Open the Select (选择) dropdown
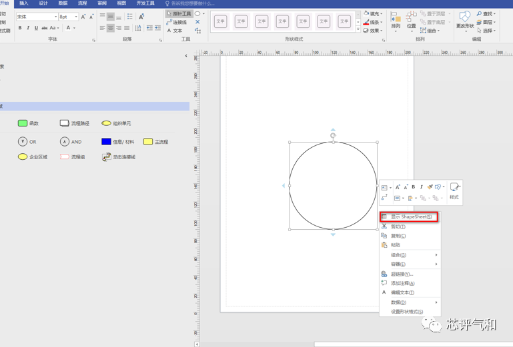 pyautogui.click(x=486, y=31)
